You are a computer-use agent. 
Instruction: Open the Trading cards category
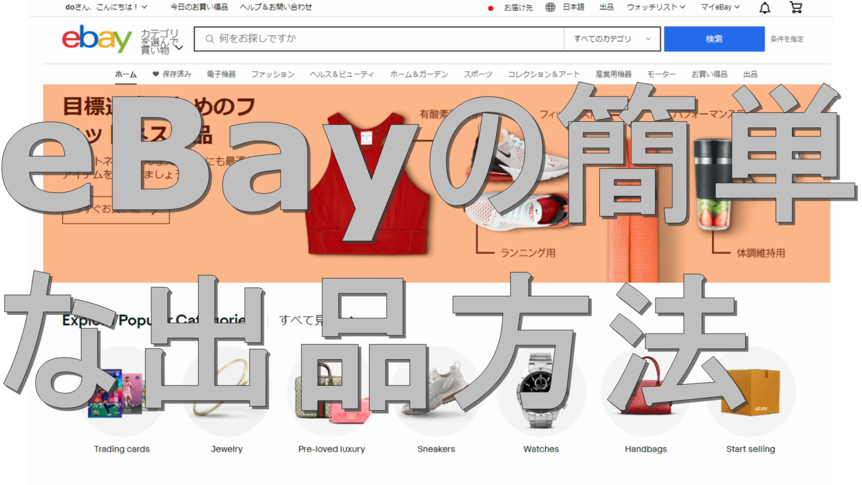(x=122, y=449)
